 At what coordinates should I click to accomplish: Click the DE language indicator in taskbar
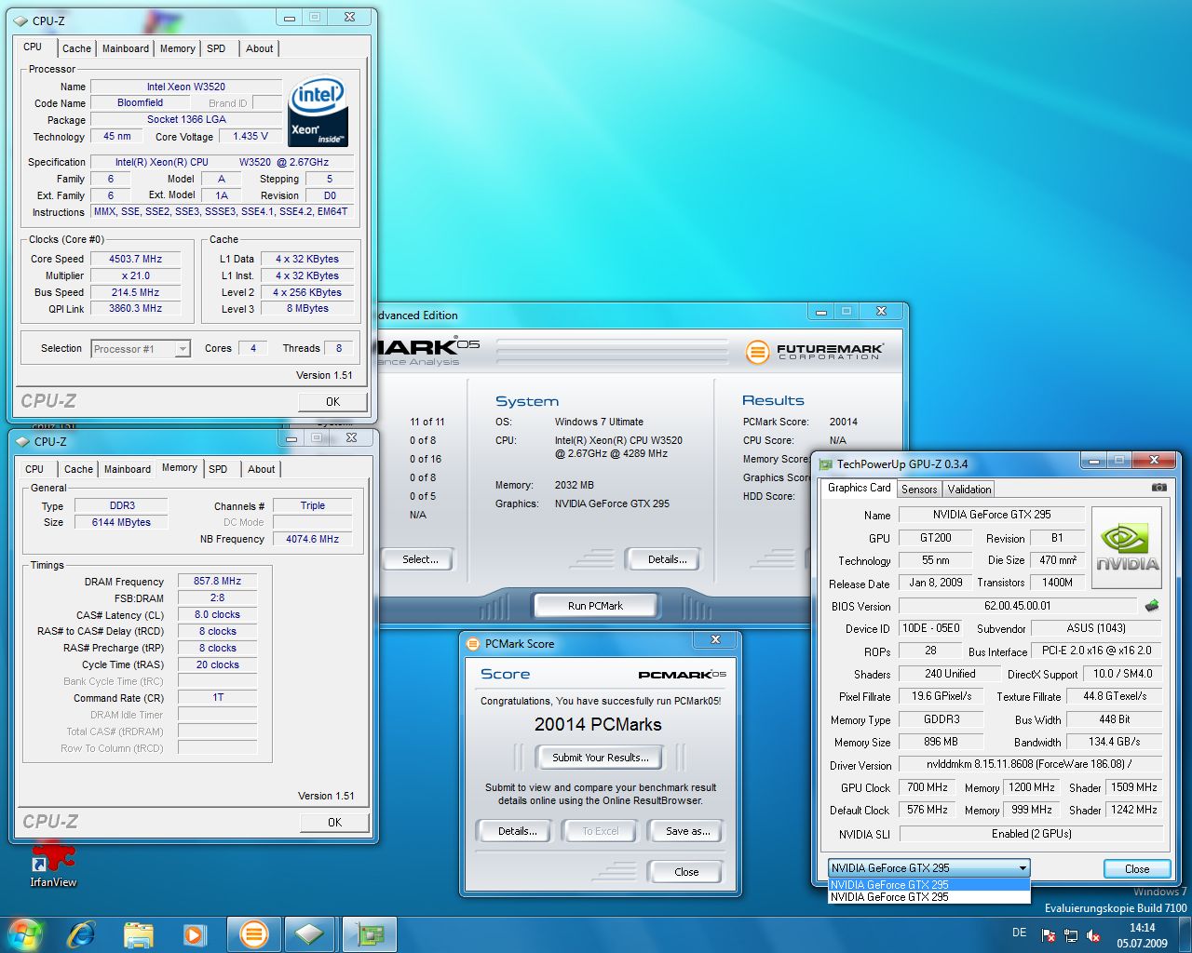(x=1019, y=933)
